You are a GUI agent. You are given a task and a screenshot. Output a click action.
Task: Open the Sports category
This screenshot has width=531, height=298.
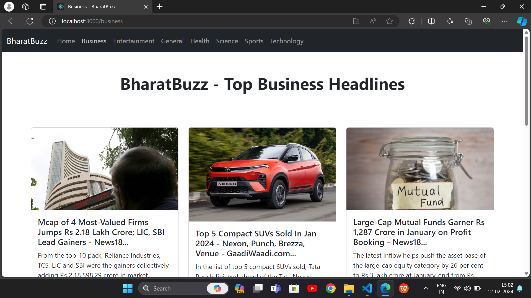click(254, 41)
